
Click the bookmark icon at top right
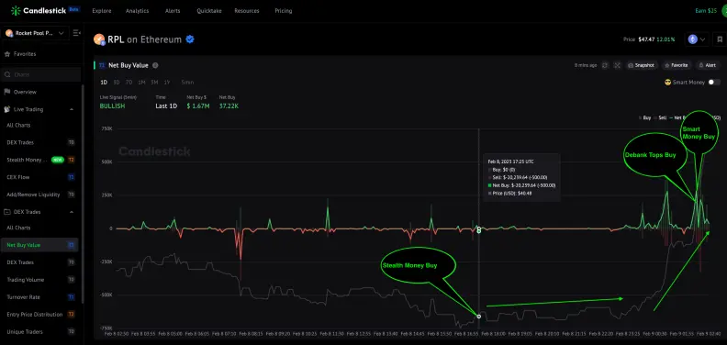click(720, 39)
